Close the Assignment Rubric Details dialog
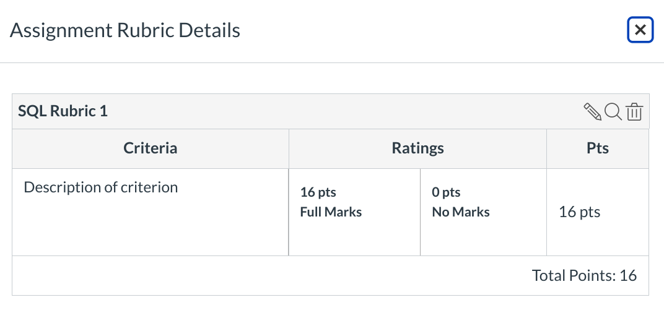Viewport: 664px width, 313px height. tap(640, 30)
